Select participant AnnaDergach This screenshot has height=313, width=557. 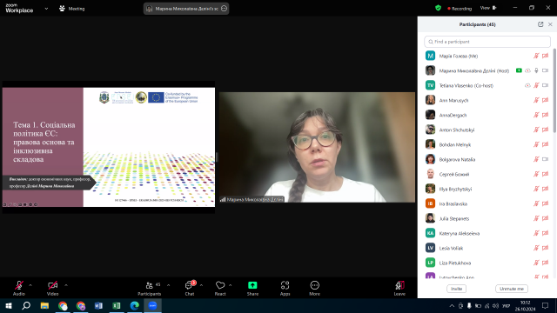click(487, 115)
